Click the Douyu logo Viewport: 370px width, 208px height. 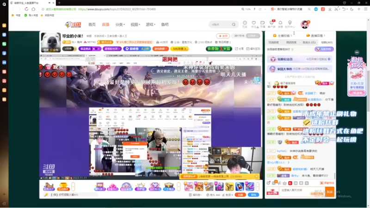coord(73,24)
